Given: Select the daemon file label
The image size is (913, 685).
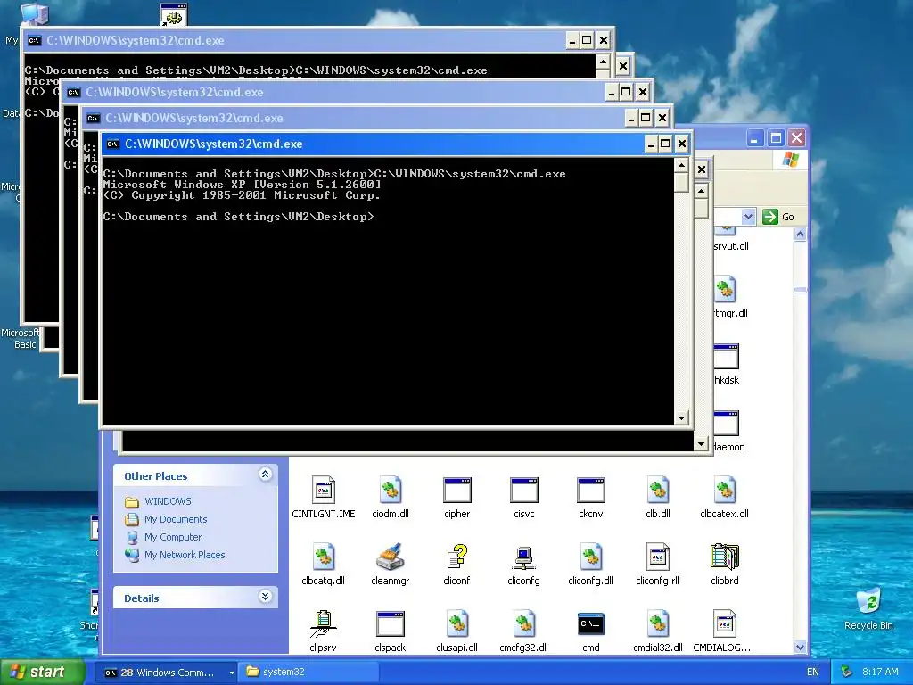Looking at the screenshot, I should coord(729,447).
